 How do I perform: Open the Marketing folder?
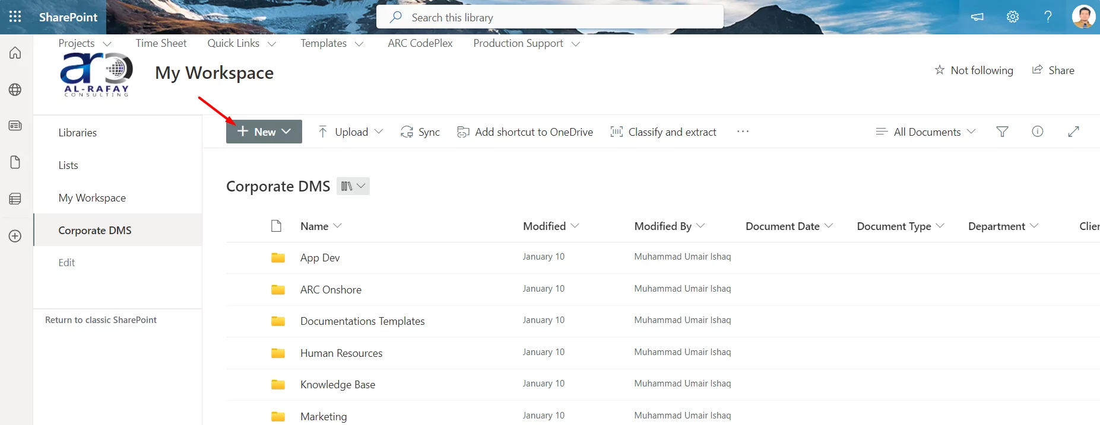(x=324, y=417)
